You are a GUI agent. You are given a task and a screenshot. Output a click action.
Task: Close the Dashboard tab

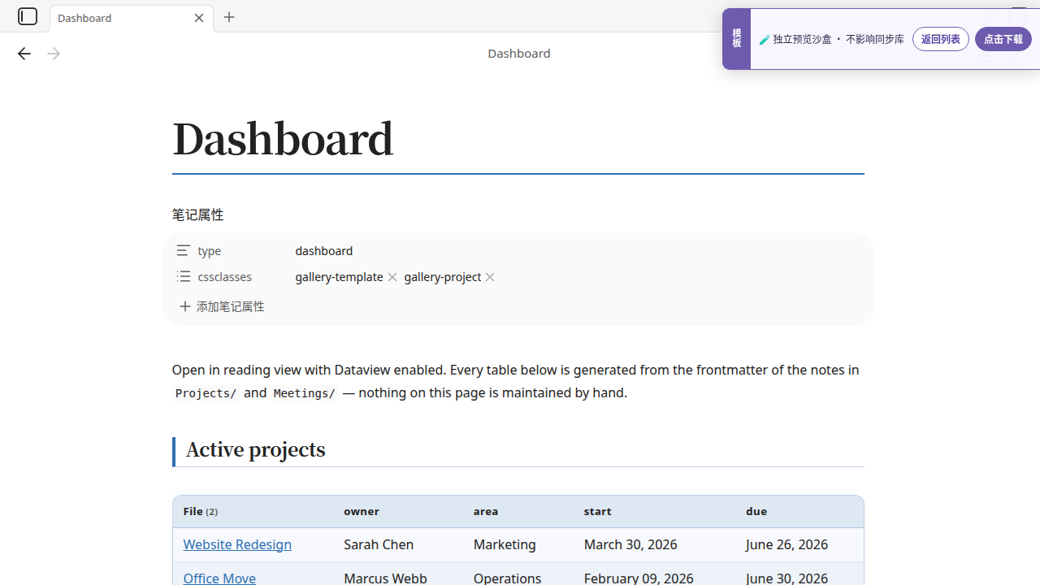[199, 18]
